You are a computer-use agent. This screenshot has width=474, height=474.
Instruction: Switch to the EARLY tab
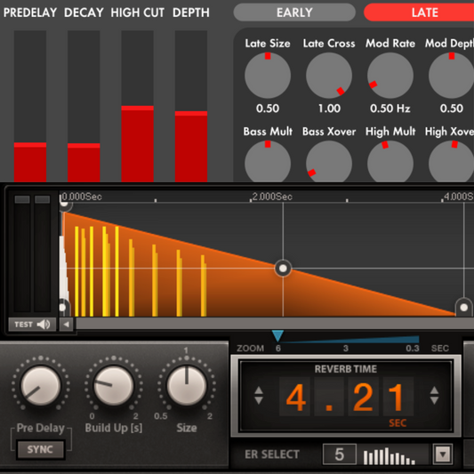[294, 12]
